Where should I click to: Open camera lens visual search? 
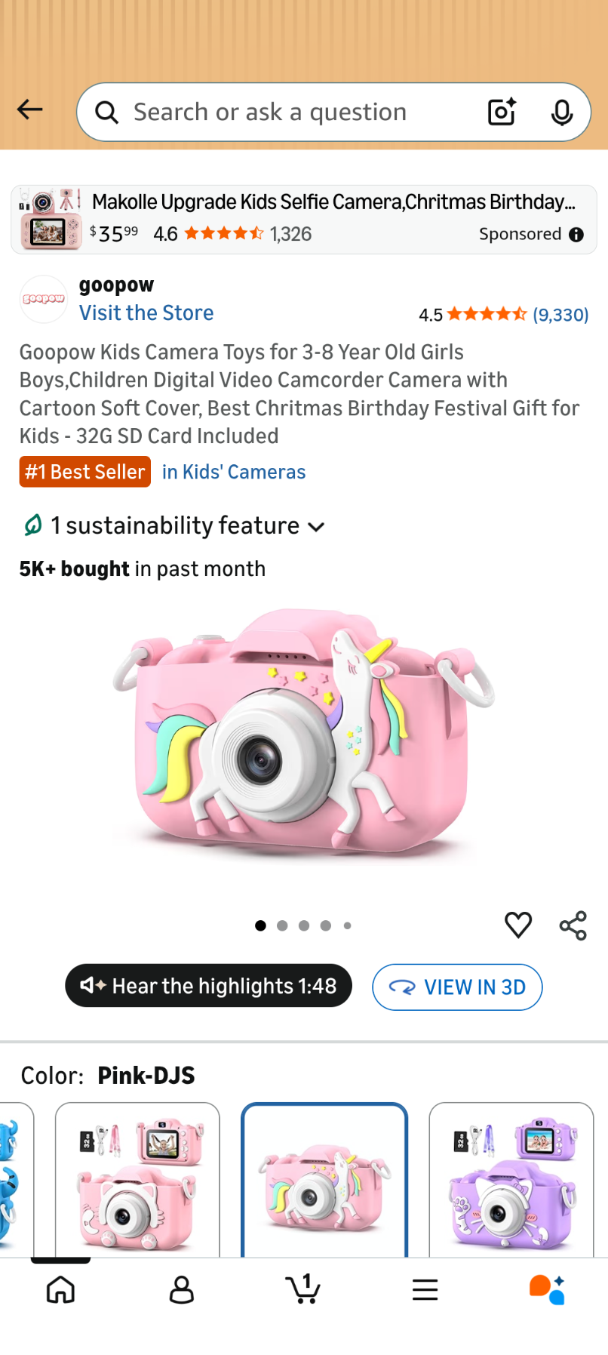pyautogui.click(x=502, y=112)
